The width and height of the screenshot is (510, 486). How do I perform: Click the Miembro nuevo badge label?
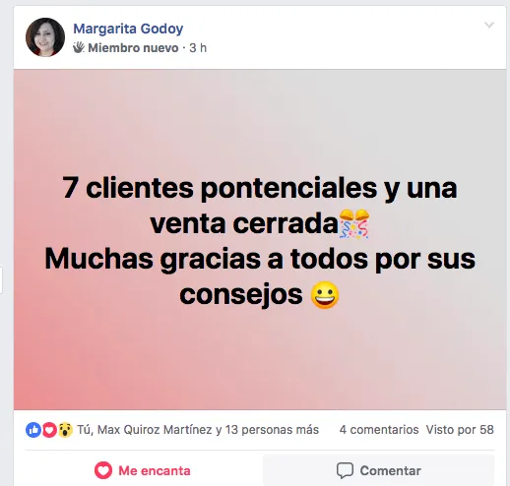[x=133, y=48]
